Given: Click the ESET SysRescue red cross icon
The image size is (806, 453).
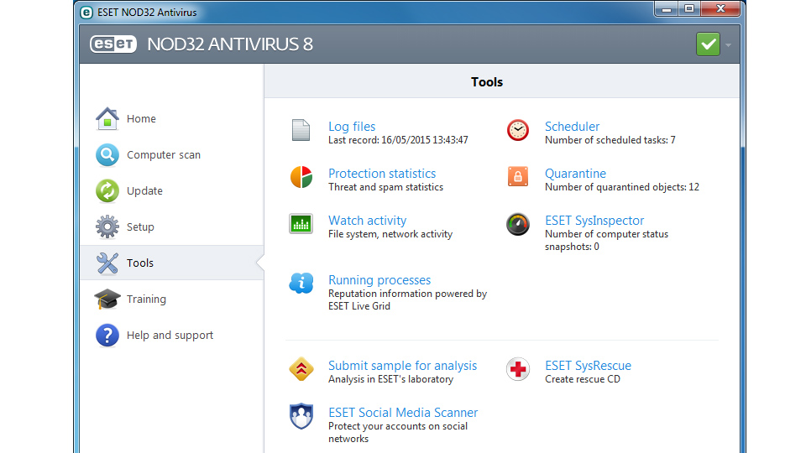Looking at the screenshot, I should (518, 369).
